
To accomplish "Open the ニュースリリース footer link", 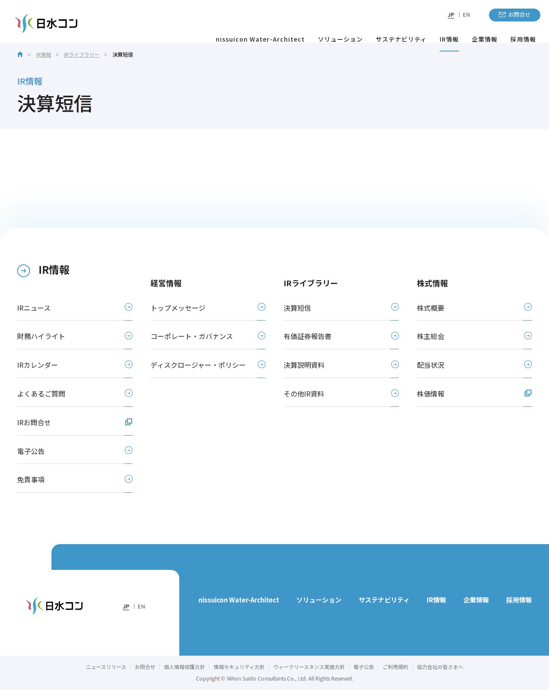I will tap(106, 667).
